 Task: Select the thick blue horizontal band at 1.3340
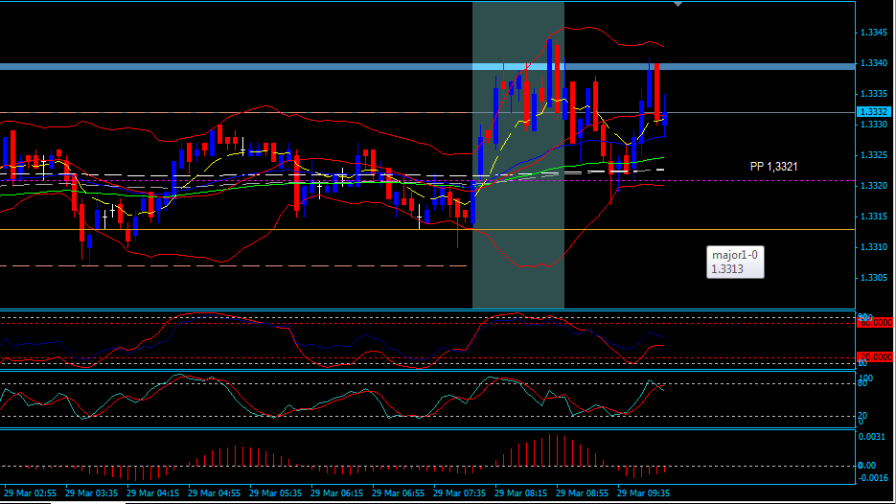coord(427,67)
